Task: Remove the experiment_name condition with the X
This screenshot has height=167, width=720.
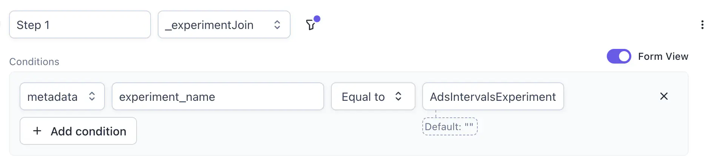Action: point(664,96)
